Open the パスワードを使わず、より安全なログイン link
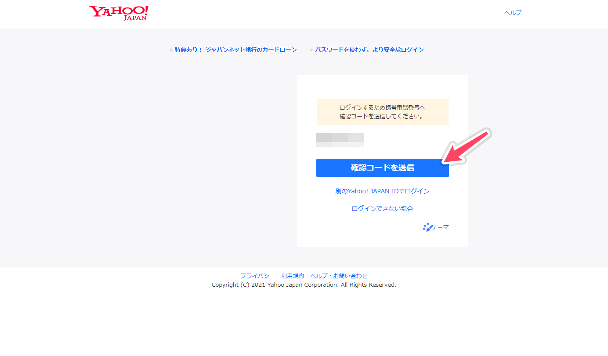 pos(369,50)
